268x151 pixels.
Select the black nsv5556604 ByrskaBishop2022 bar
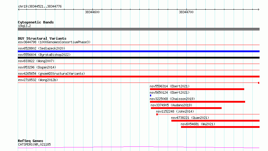[139, 58]
